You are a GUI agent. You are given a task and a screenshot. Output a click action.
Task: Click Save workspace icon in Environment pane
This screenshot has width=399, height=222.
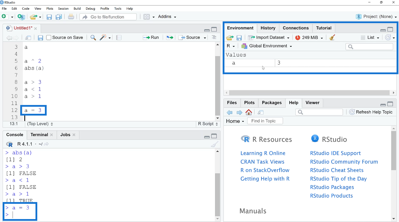pos(239,38)
